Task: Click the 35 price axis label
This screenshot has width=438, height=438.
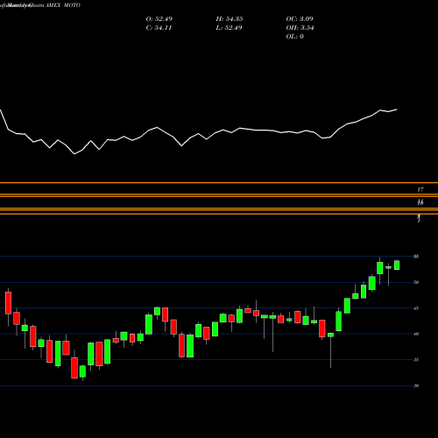Action: coord(416,360)
